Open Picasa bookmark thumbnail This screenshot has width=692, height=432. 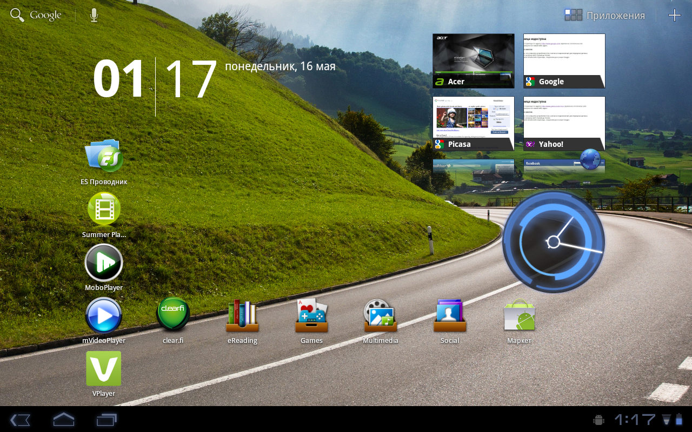click(474, 123)
